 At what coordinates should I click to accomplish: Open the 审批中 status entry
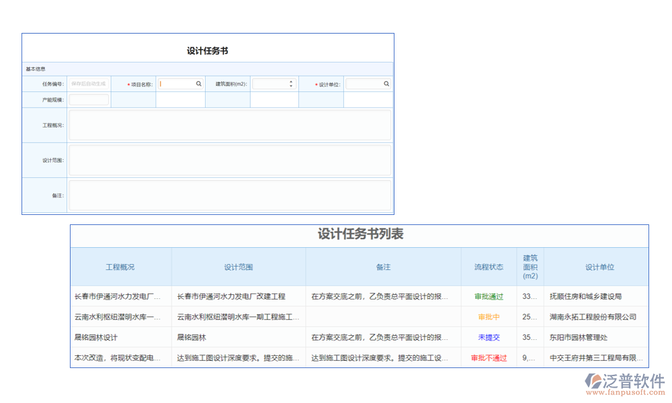pyautogui.click(x=489, y=317)
